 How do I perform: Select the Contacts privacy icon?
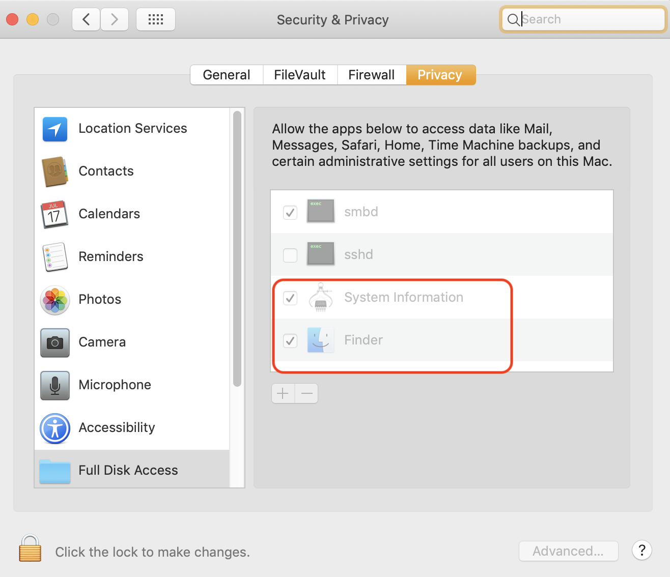coord(54,172)
